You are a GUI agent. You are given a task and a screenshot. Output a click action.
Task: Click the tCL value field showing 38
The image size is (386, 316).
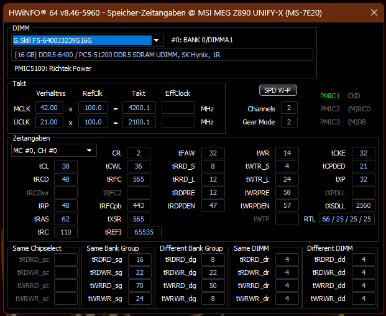66,166
